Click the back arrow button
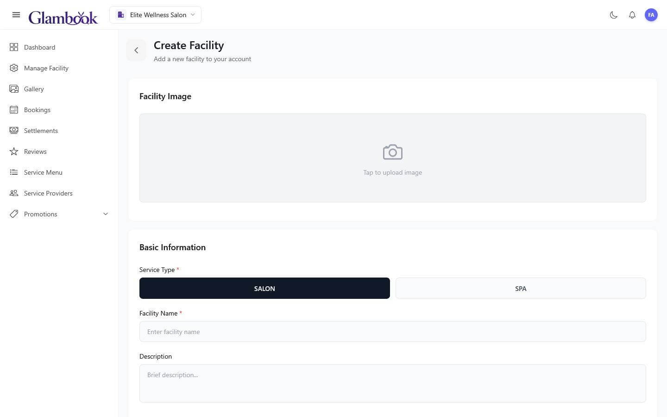 136,51
